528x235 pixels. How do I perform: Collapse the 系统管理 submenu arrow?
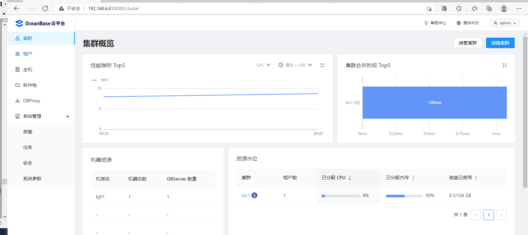[x=68, y=117]
